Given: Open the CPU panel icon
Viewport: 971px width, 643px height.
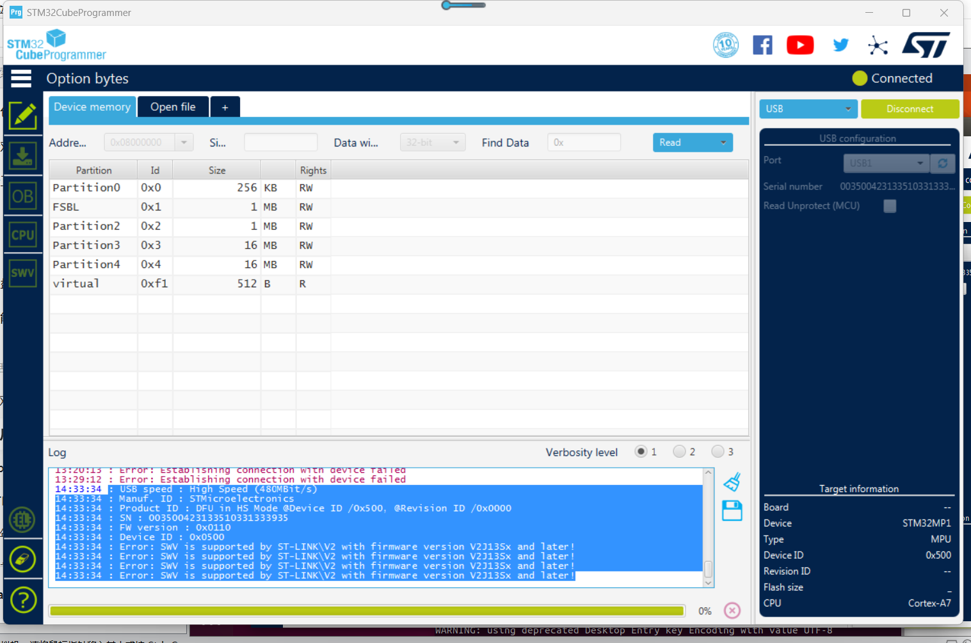Looking at the screenshot, I should coord(23,235).
